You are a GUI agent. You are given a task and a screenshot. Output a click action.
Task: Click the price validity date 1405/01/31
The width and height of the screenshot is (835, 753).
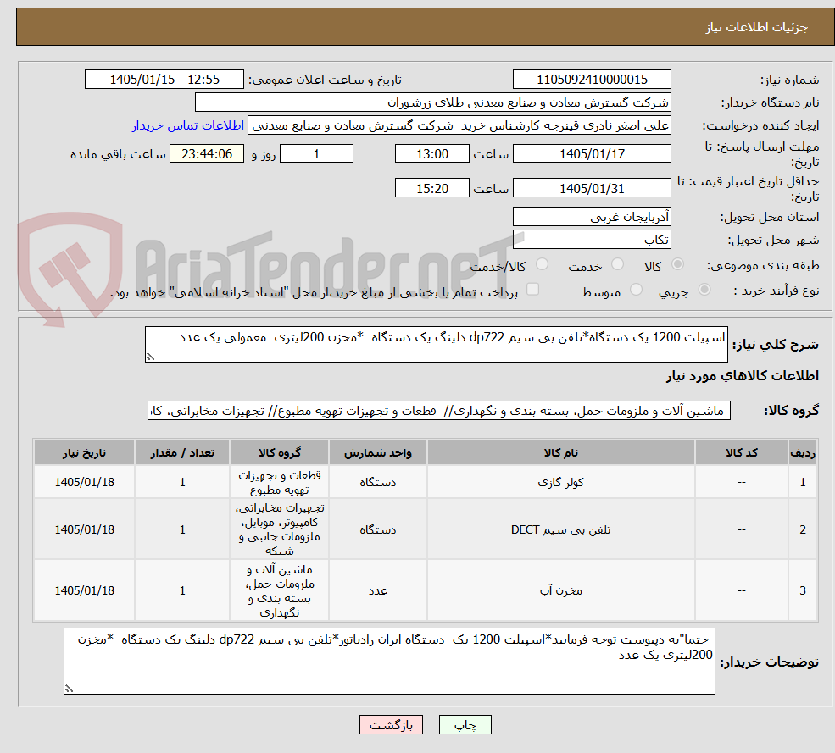click(592, 188)
